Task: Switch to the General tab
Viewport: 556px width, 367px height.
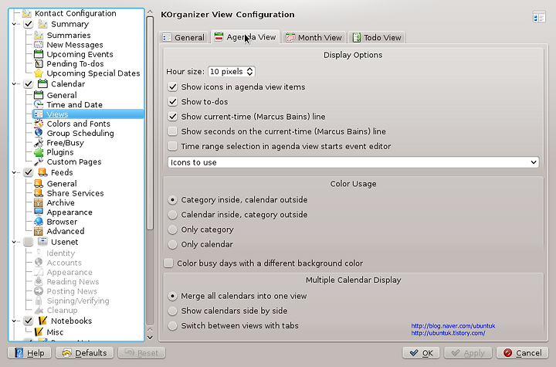Action: click(184, 37)
